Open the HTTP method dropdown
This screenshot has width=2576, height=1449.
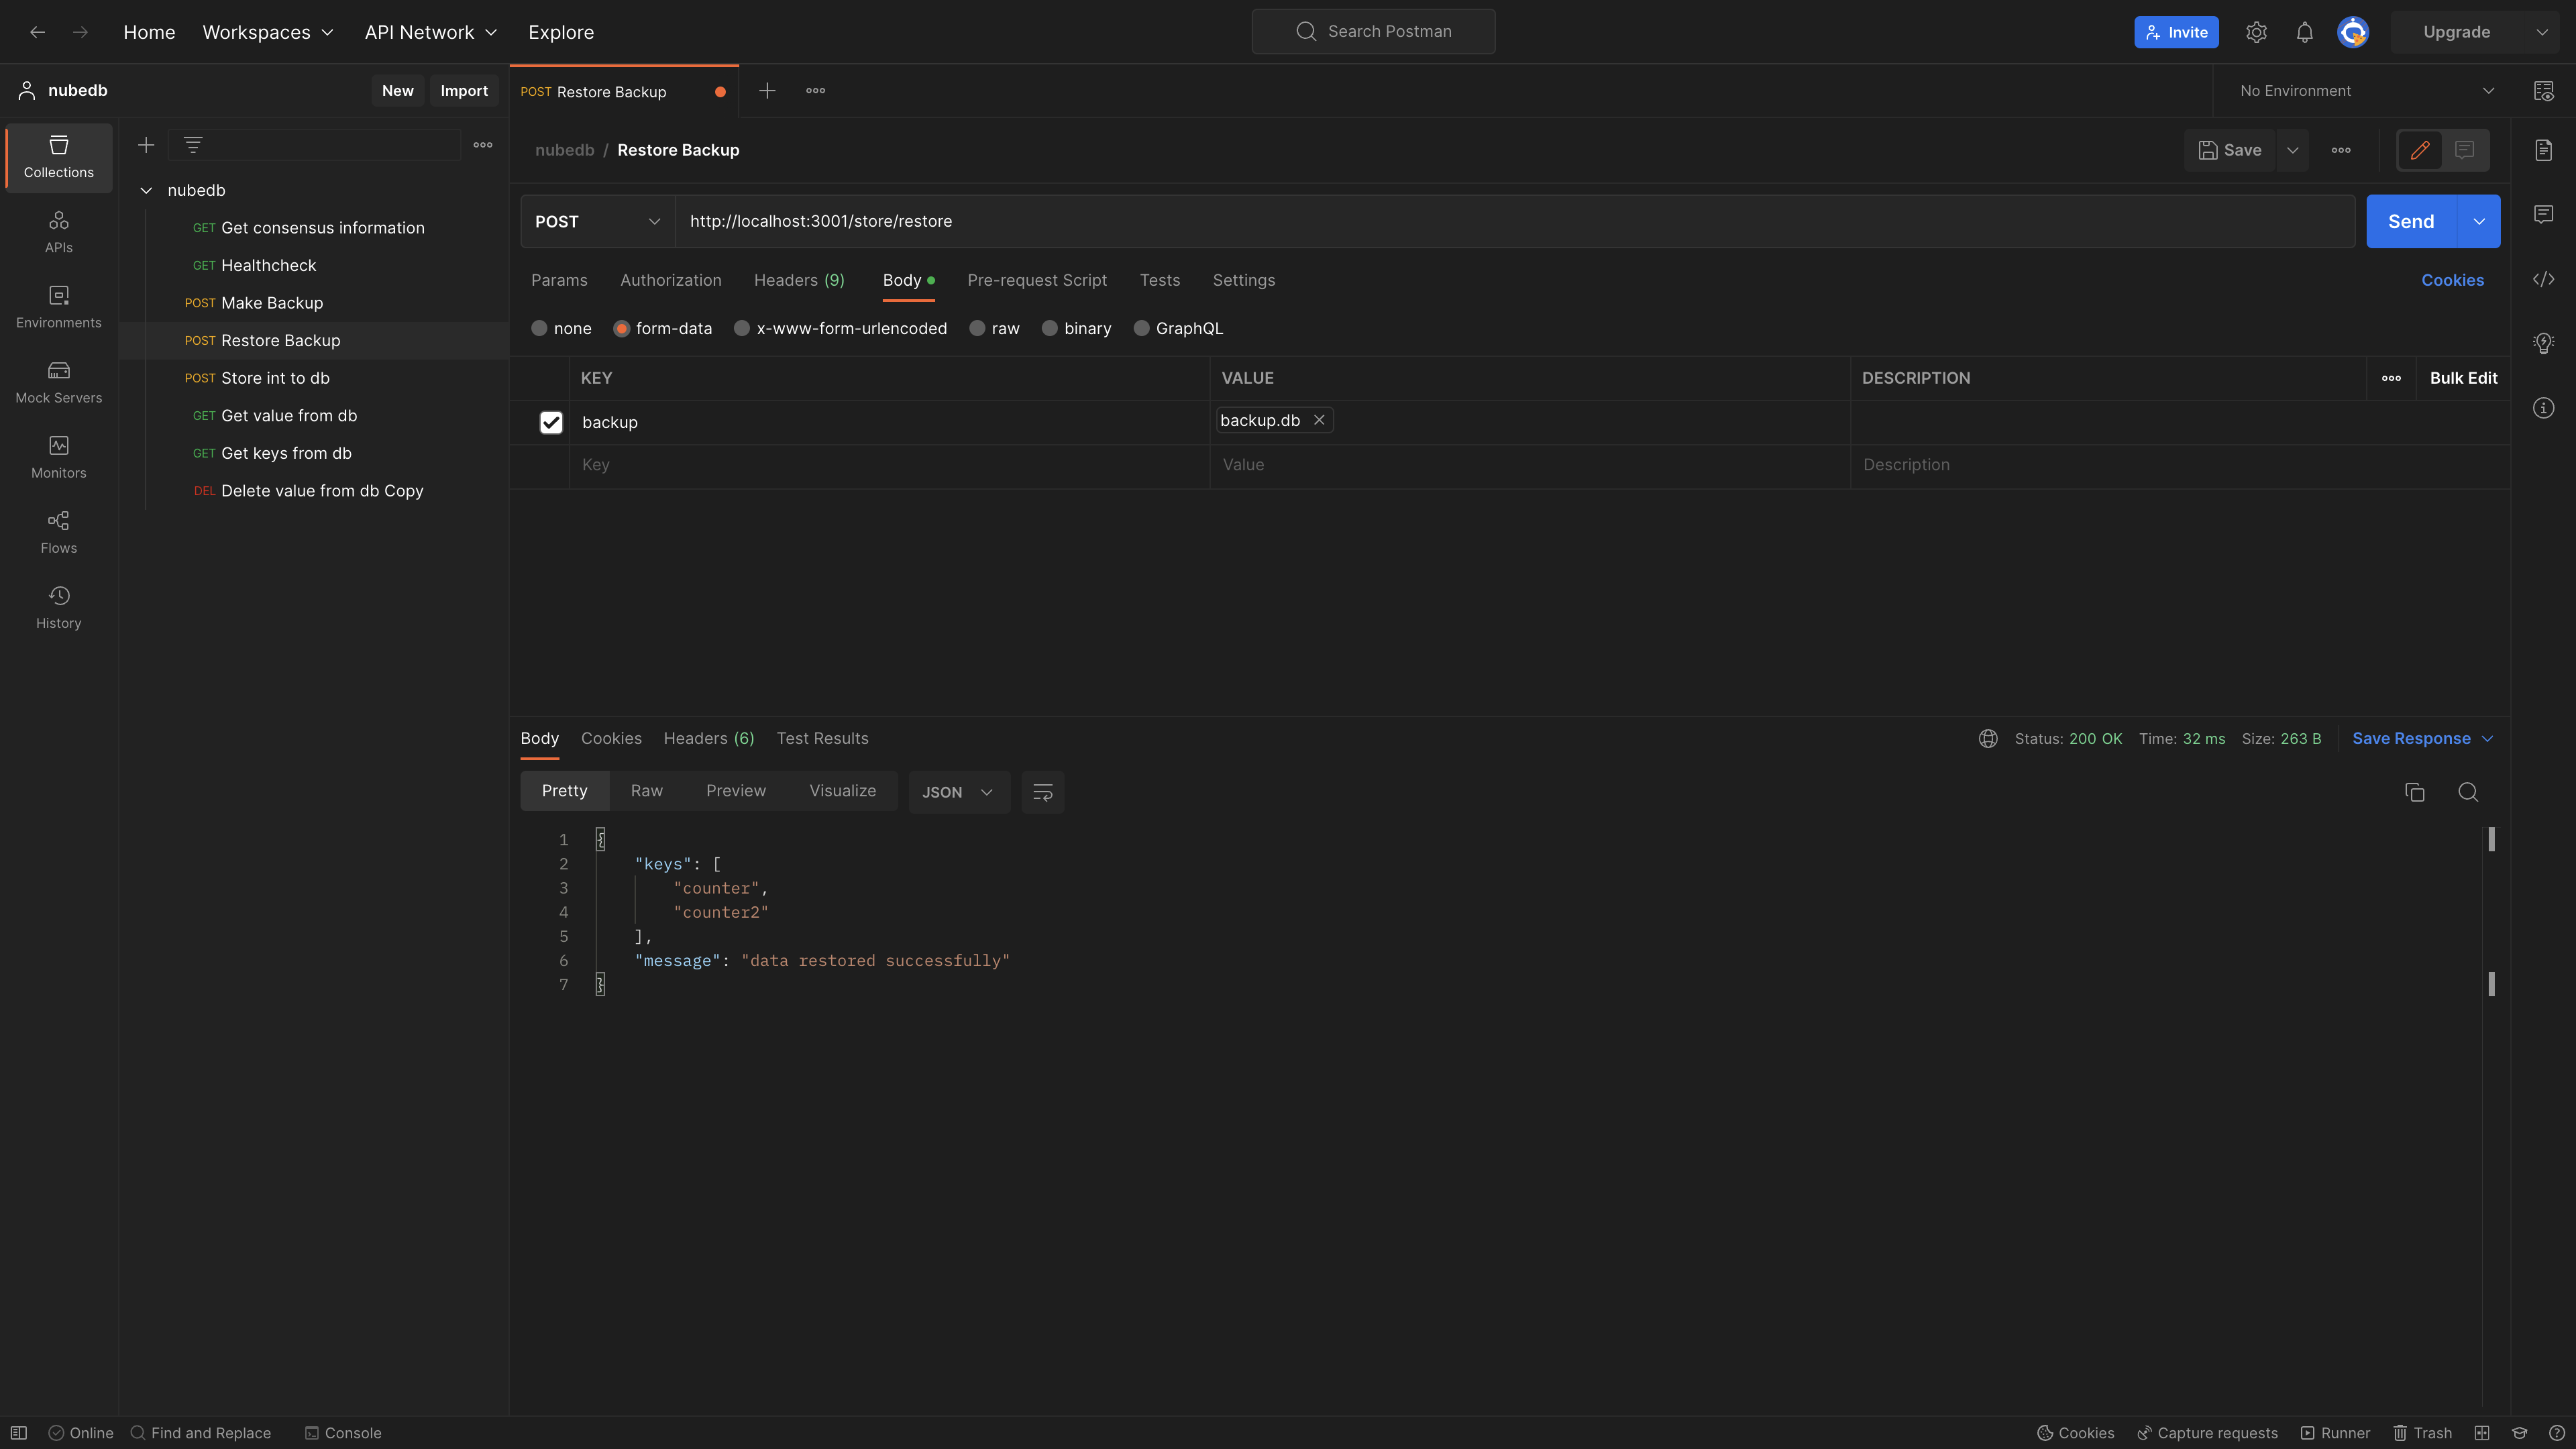click(597, 221)
